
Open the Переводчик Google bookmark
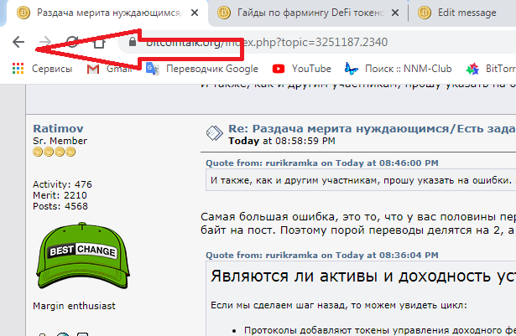212,69
